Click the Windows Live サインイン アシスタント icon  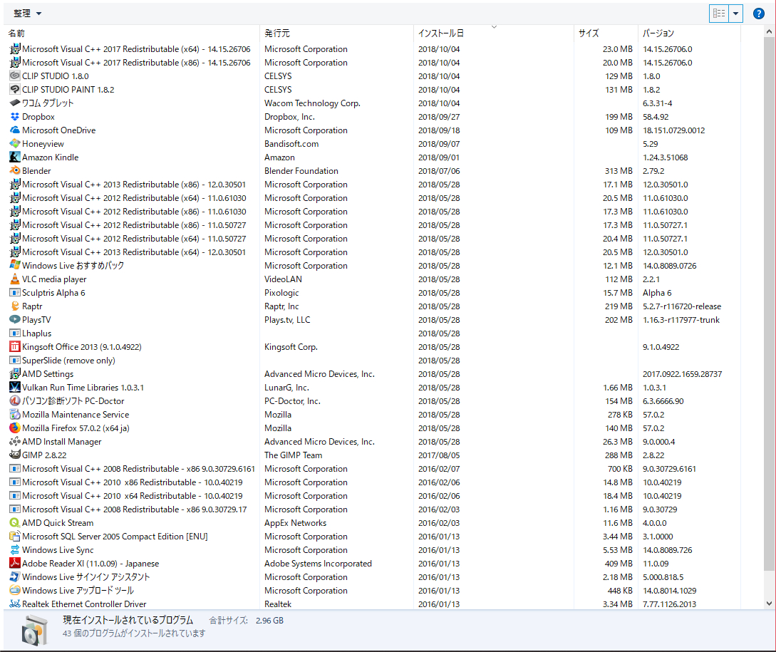point(15,576)
